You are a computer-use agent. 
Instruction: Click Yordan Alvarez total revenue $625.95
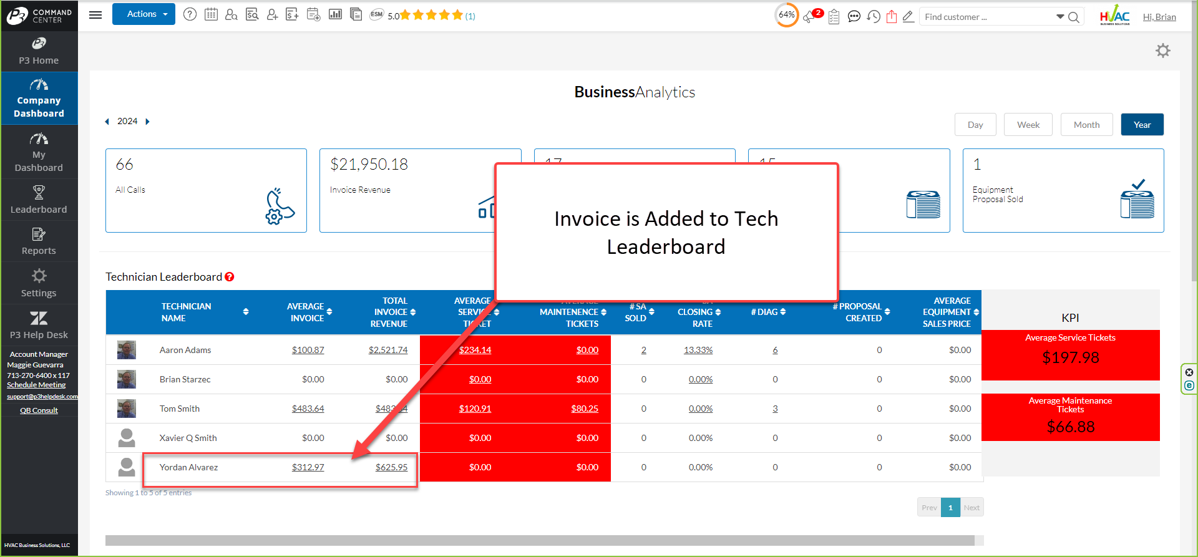click(391, 467)
